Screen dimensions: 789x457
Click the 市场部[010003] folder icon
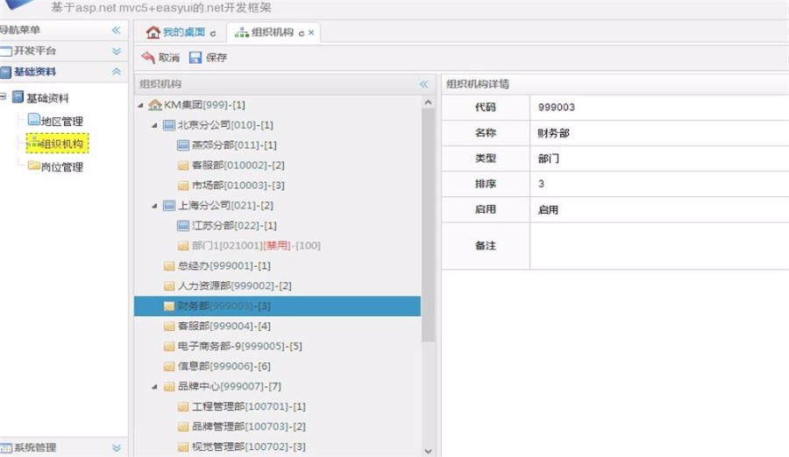(x=183, y=186)
